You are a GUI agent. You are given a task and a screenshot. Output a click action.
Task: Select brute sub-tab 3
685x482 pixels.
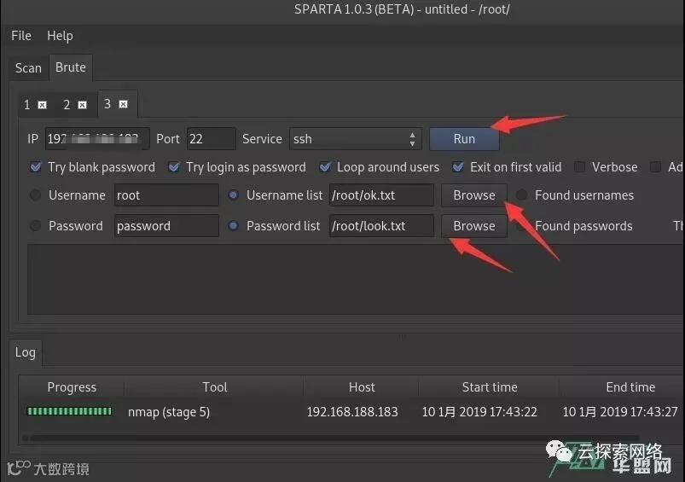(x=107, y=104)
